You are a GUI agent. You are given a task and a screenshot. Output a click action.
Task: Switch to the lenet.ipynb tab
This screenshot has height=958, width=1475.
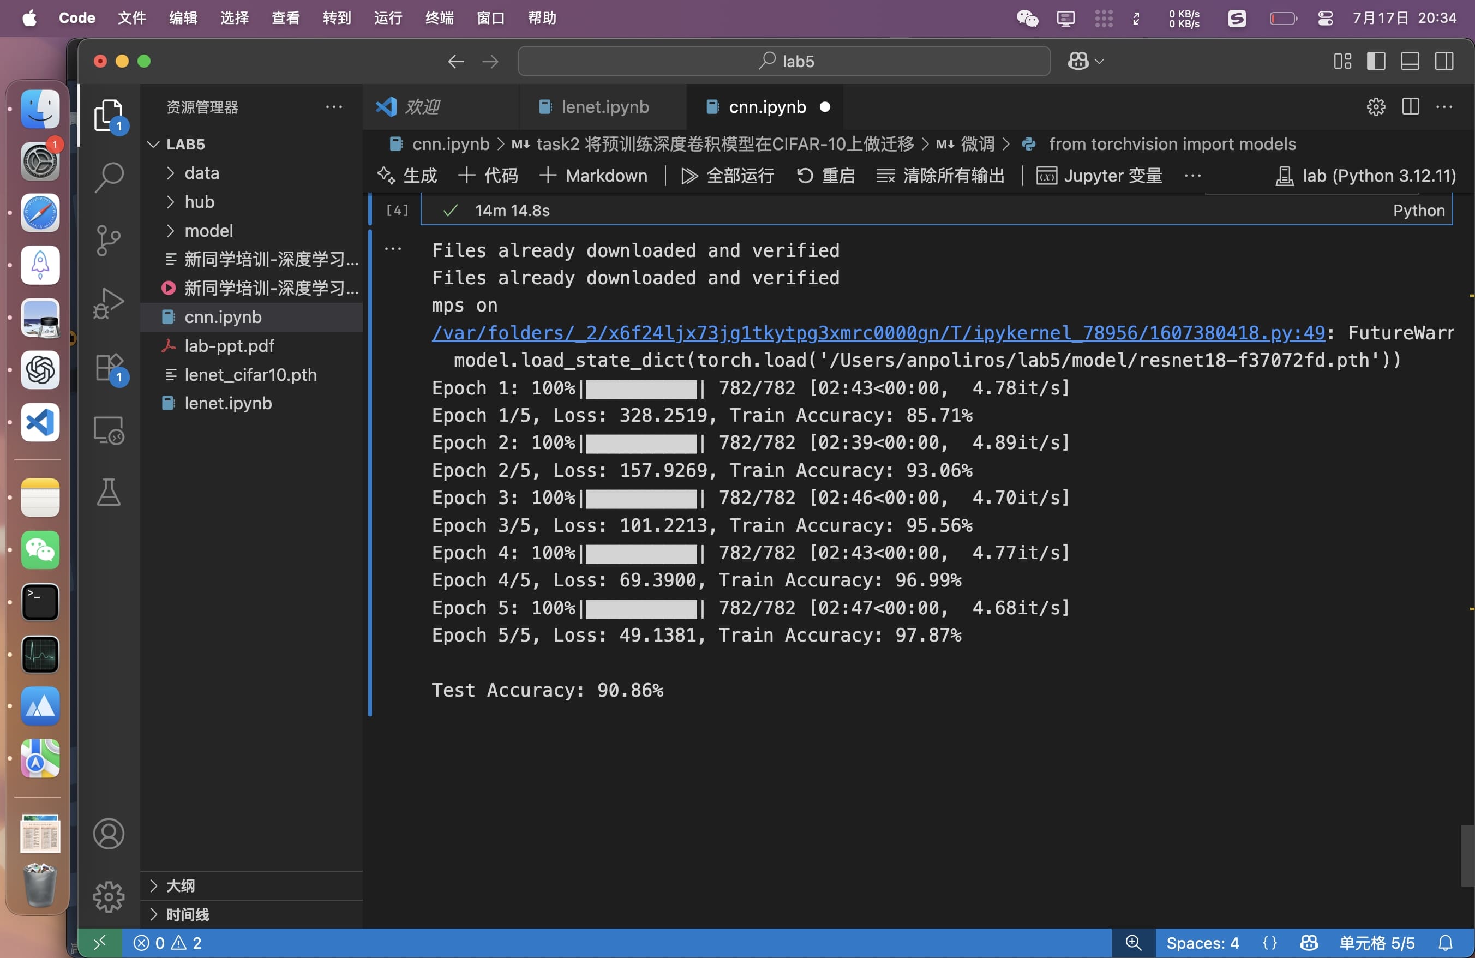[x=604, y=106]
